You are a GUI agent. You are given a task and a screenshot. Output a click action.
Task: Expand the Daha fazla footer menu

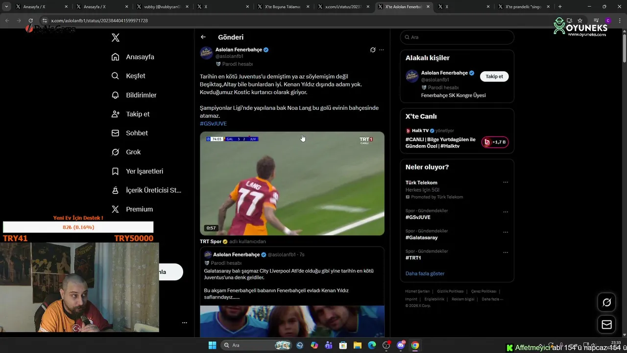pyautogui.click(x=492, y=299)
